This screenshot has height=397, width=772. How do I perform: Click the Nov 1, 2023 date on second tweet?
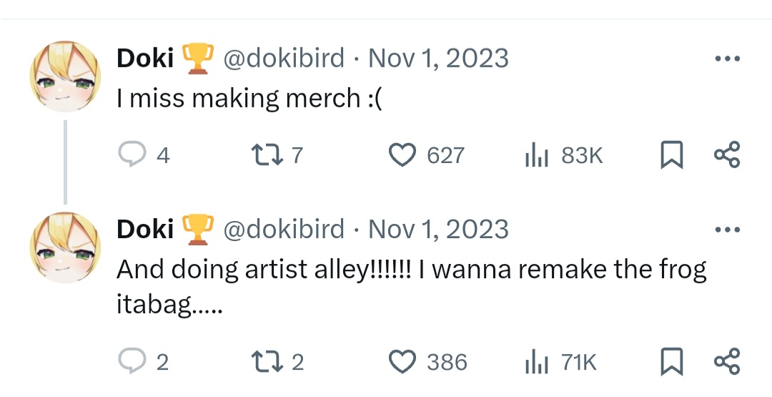click(x=438, y=230)
